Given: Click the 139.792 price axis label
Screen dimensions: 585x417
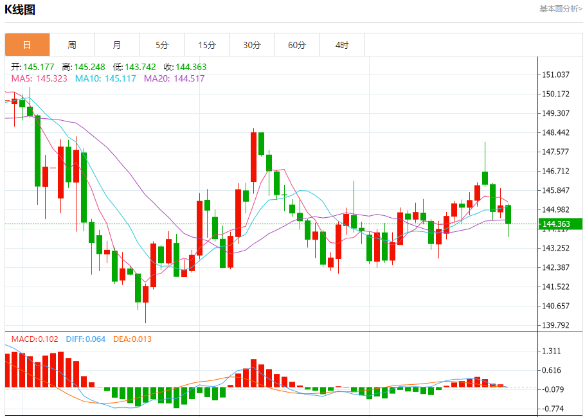Looking at the screenshot, I should point(555,326).
